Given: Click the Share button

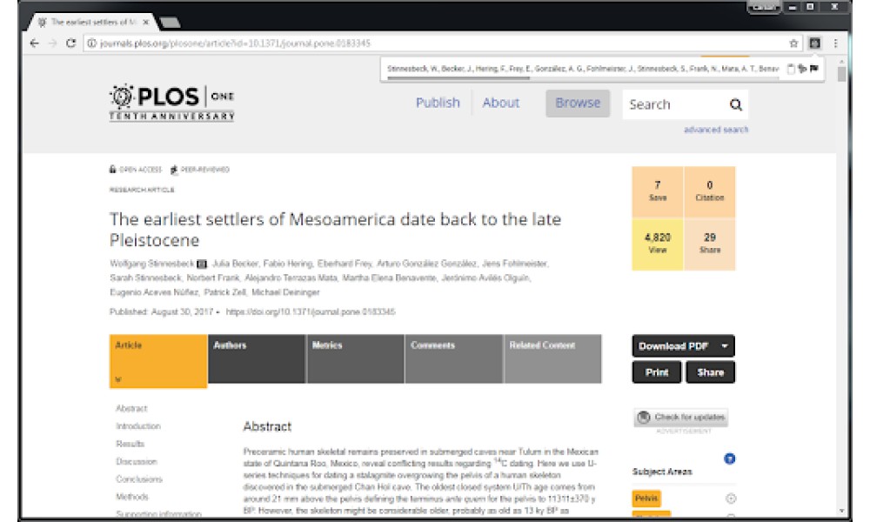Looking at the screenshot, I should point(710,372).
